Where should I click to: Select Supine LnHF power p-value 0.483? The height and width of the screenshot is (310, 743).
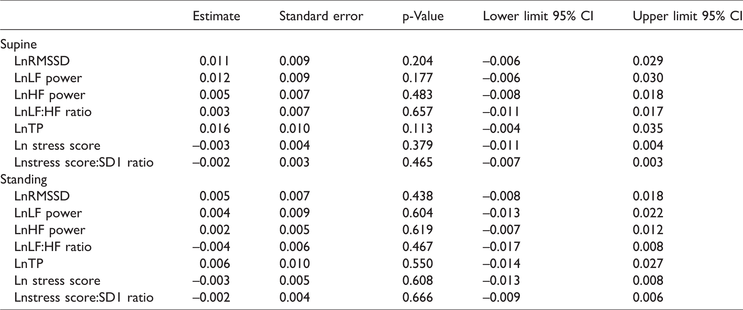418,95
